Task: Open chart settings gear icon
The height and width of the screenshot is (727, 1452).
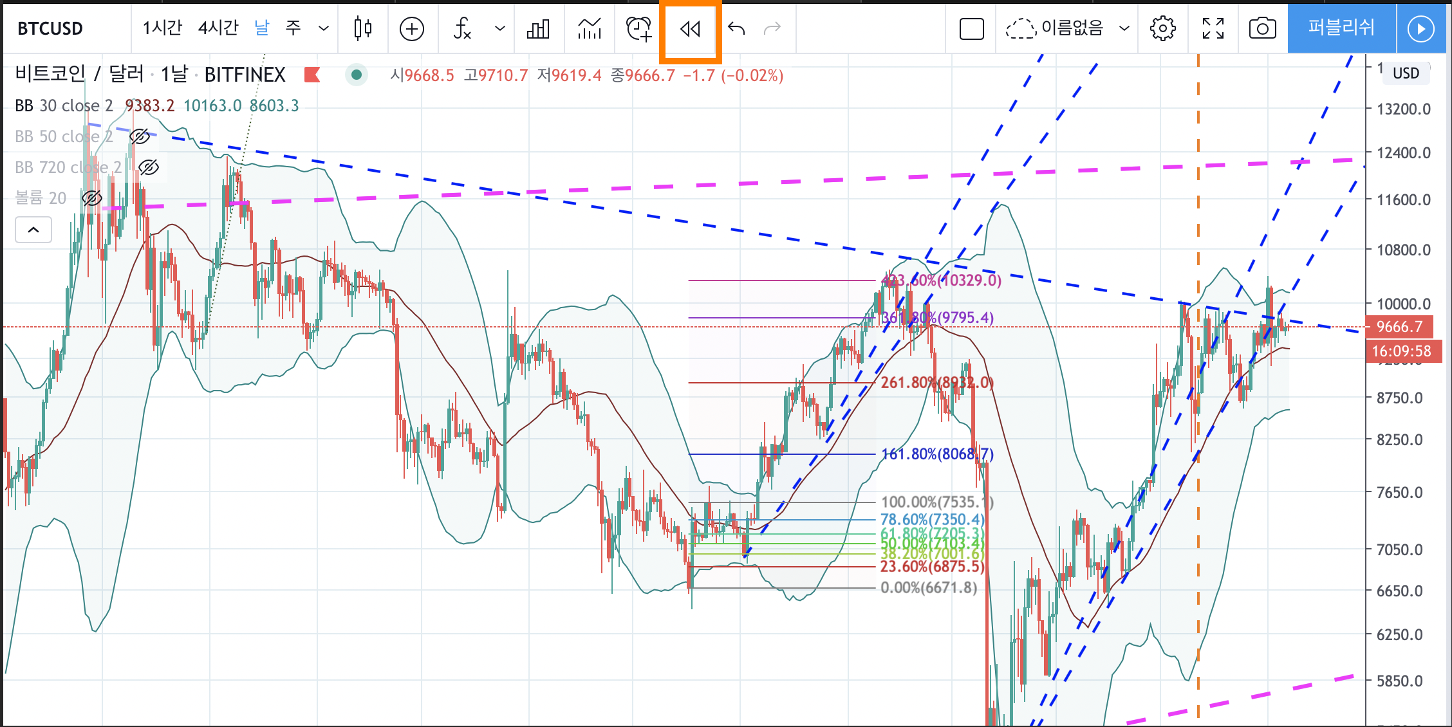Action: click(x=1162, y=29)
